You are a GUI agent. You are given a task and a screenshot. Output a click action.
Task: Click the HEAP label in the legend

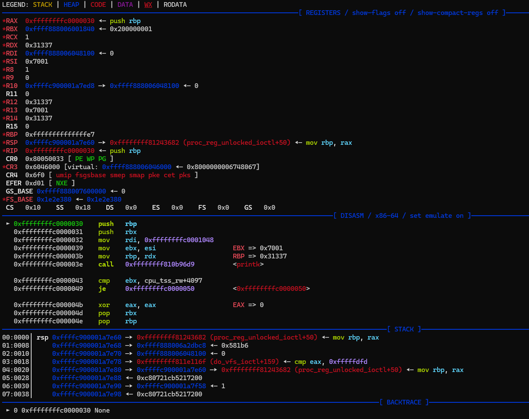pyautogui.click(x=71, y=5)
